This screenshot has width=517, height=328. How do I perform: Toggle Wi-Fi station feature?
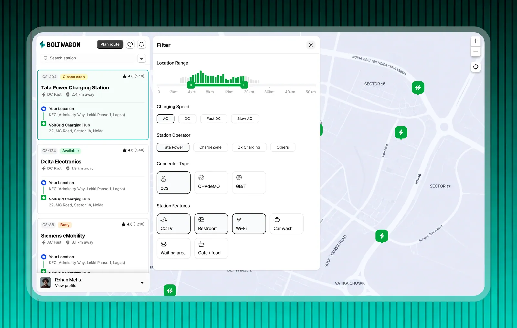(x=249, y=224)
